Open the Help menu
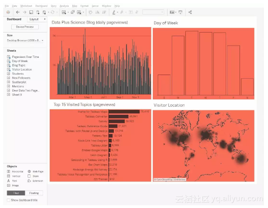 pyautogui.click(x=117, y=6)
